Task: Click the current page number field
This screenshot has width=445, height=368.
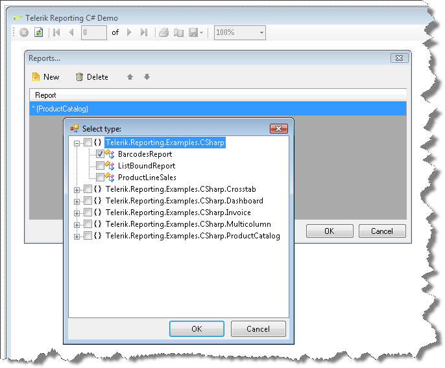Action: tap(94, 32)
